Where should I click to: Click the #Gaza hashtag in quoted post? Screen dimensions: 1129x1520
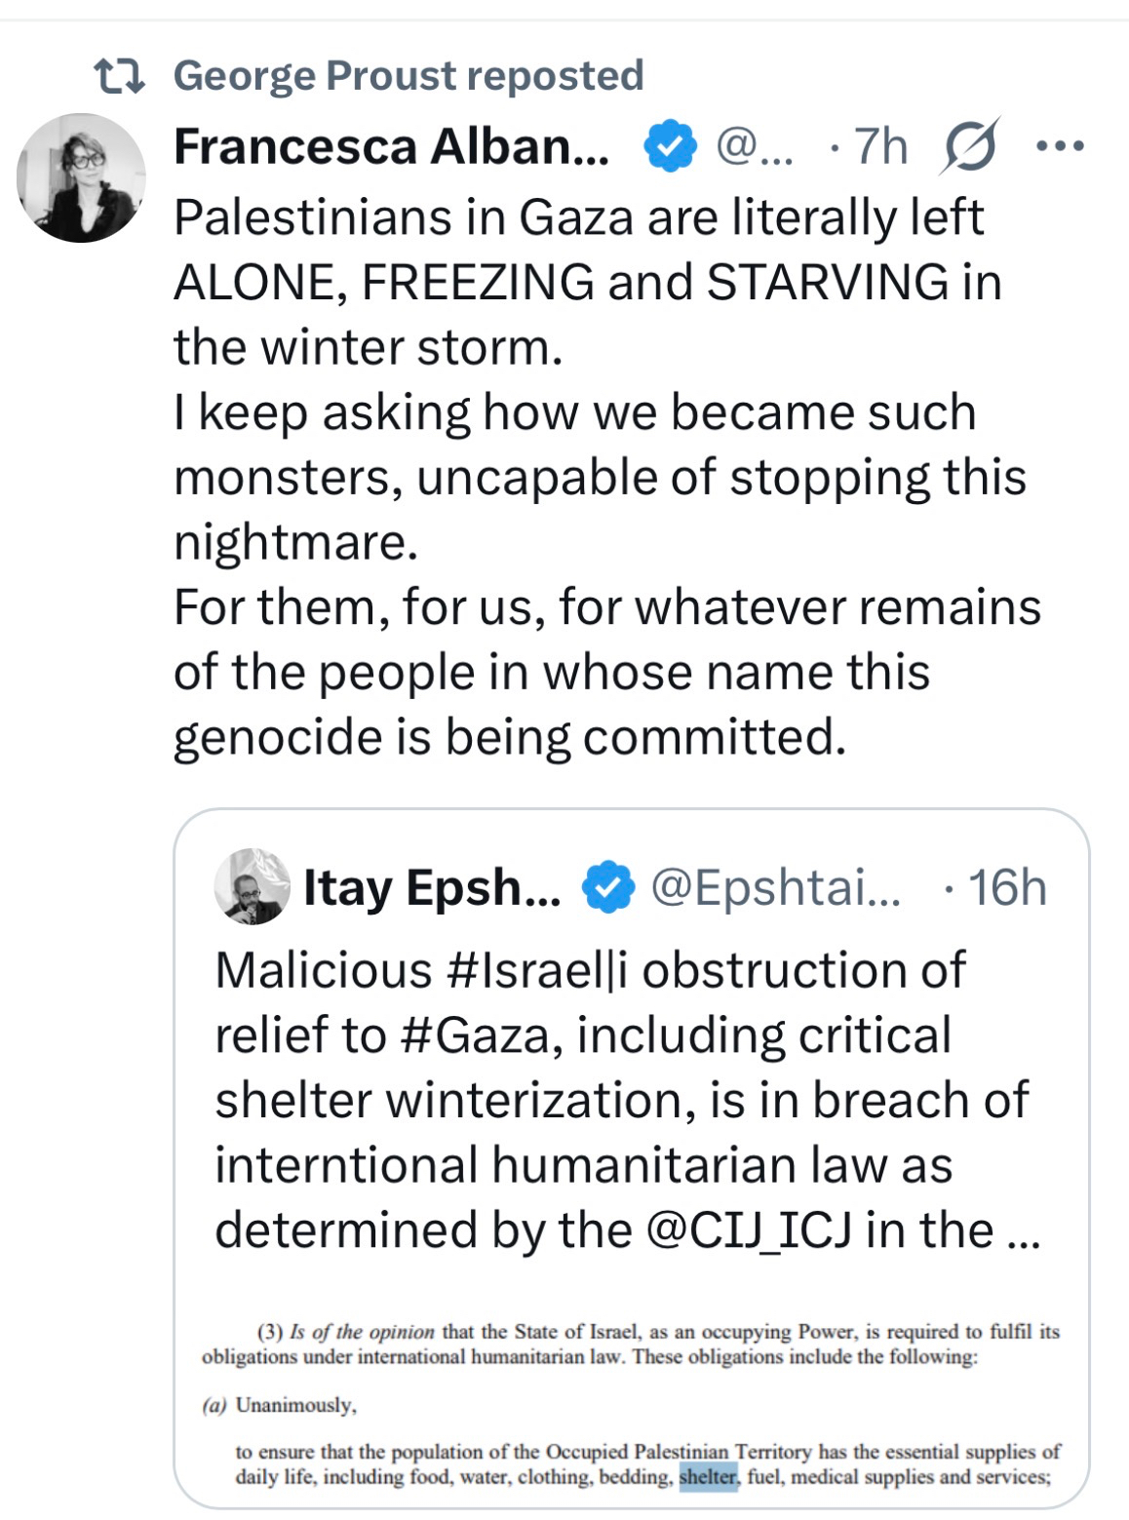coord(475,1035)
